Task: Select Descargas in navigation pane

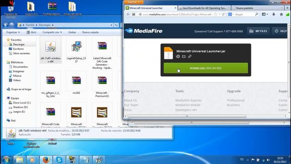Action: coord(19,45)
